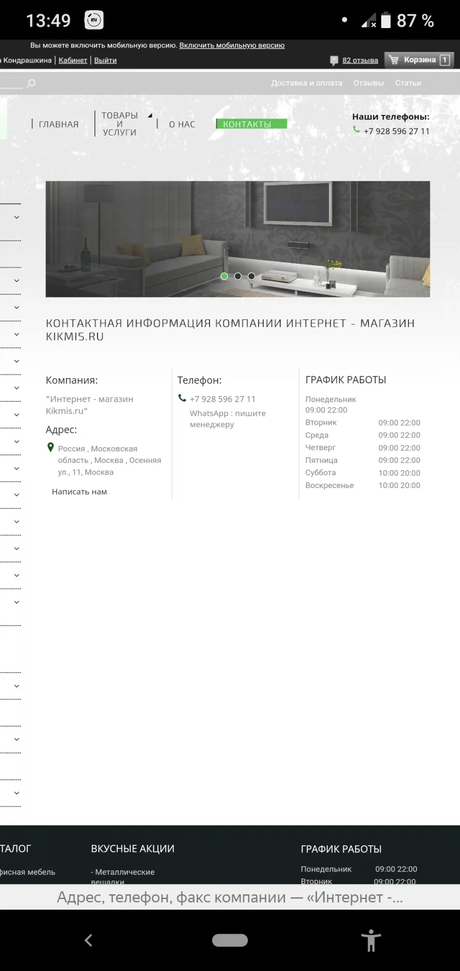Tap the browser page title bar at bottom
Screen dimensions: 460x971
click(x=230, y=897)
